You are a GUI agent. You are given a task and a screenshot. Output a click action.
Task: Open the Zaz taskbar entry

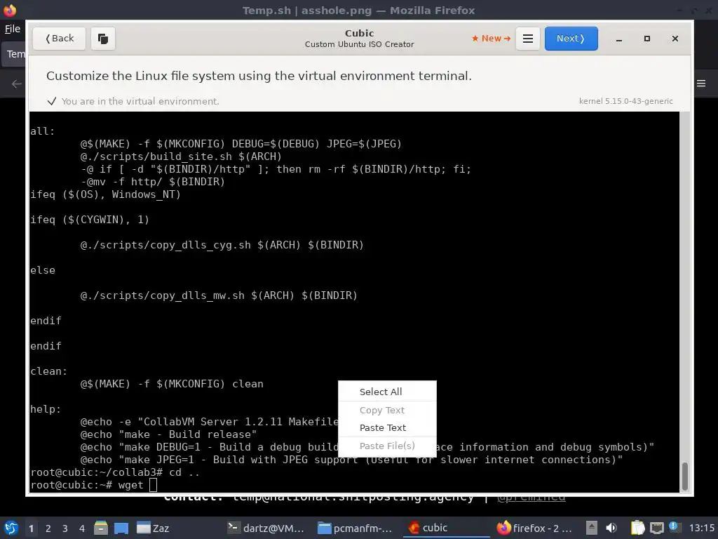pos(154,528)
